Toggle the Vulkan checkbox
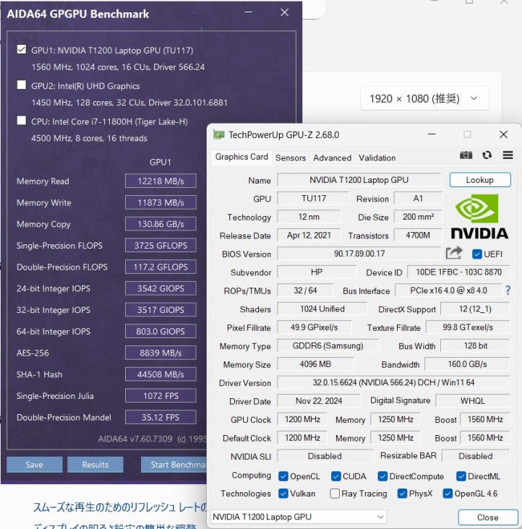 pyautogui.click(x=283, y=494)
